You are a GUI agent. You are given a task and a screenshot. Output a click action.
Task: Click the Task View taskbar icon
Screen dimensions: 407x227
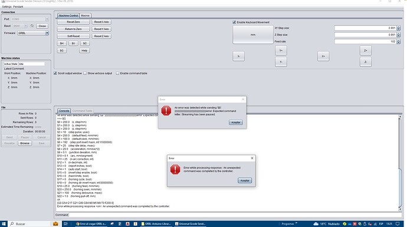tap(65, 223)
